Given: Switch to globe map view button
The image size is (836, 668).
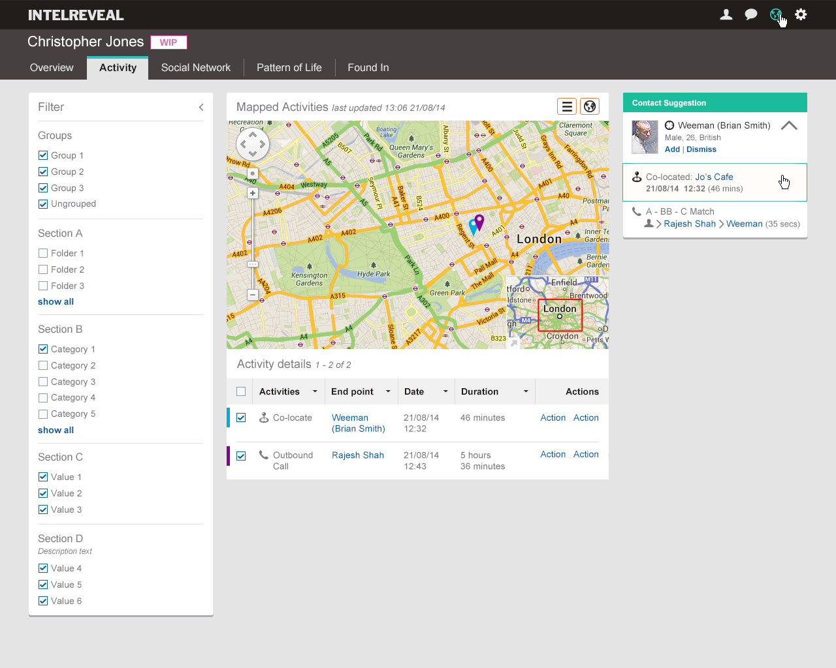Looking at the screenshot, I should point(590,106).
